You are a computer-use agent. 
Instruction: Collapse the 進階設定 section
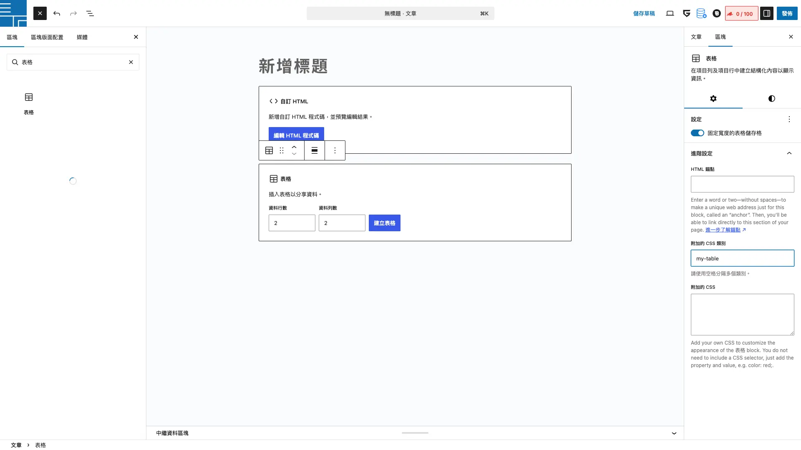(x=743, y=153)
